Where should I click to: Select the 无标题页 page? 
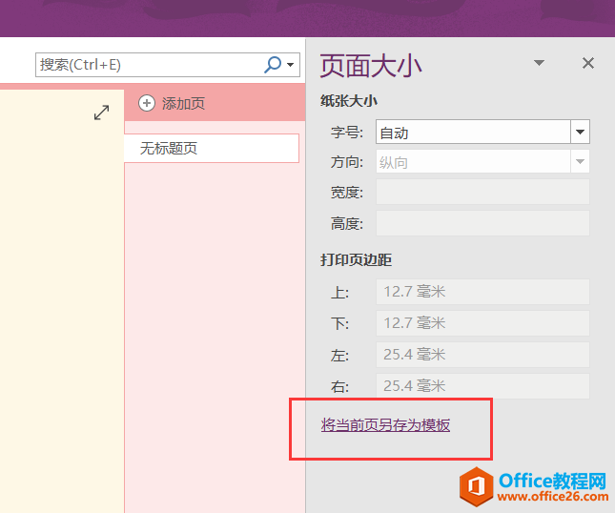pos(212,148)
